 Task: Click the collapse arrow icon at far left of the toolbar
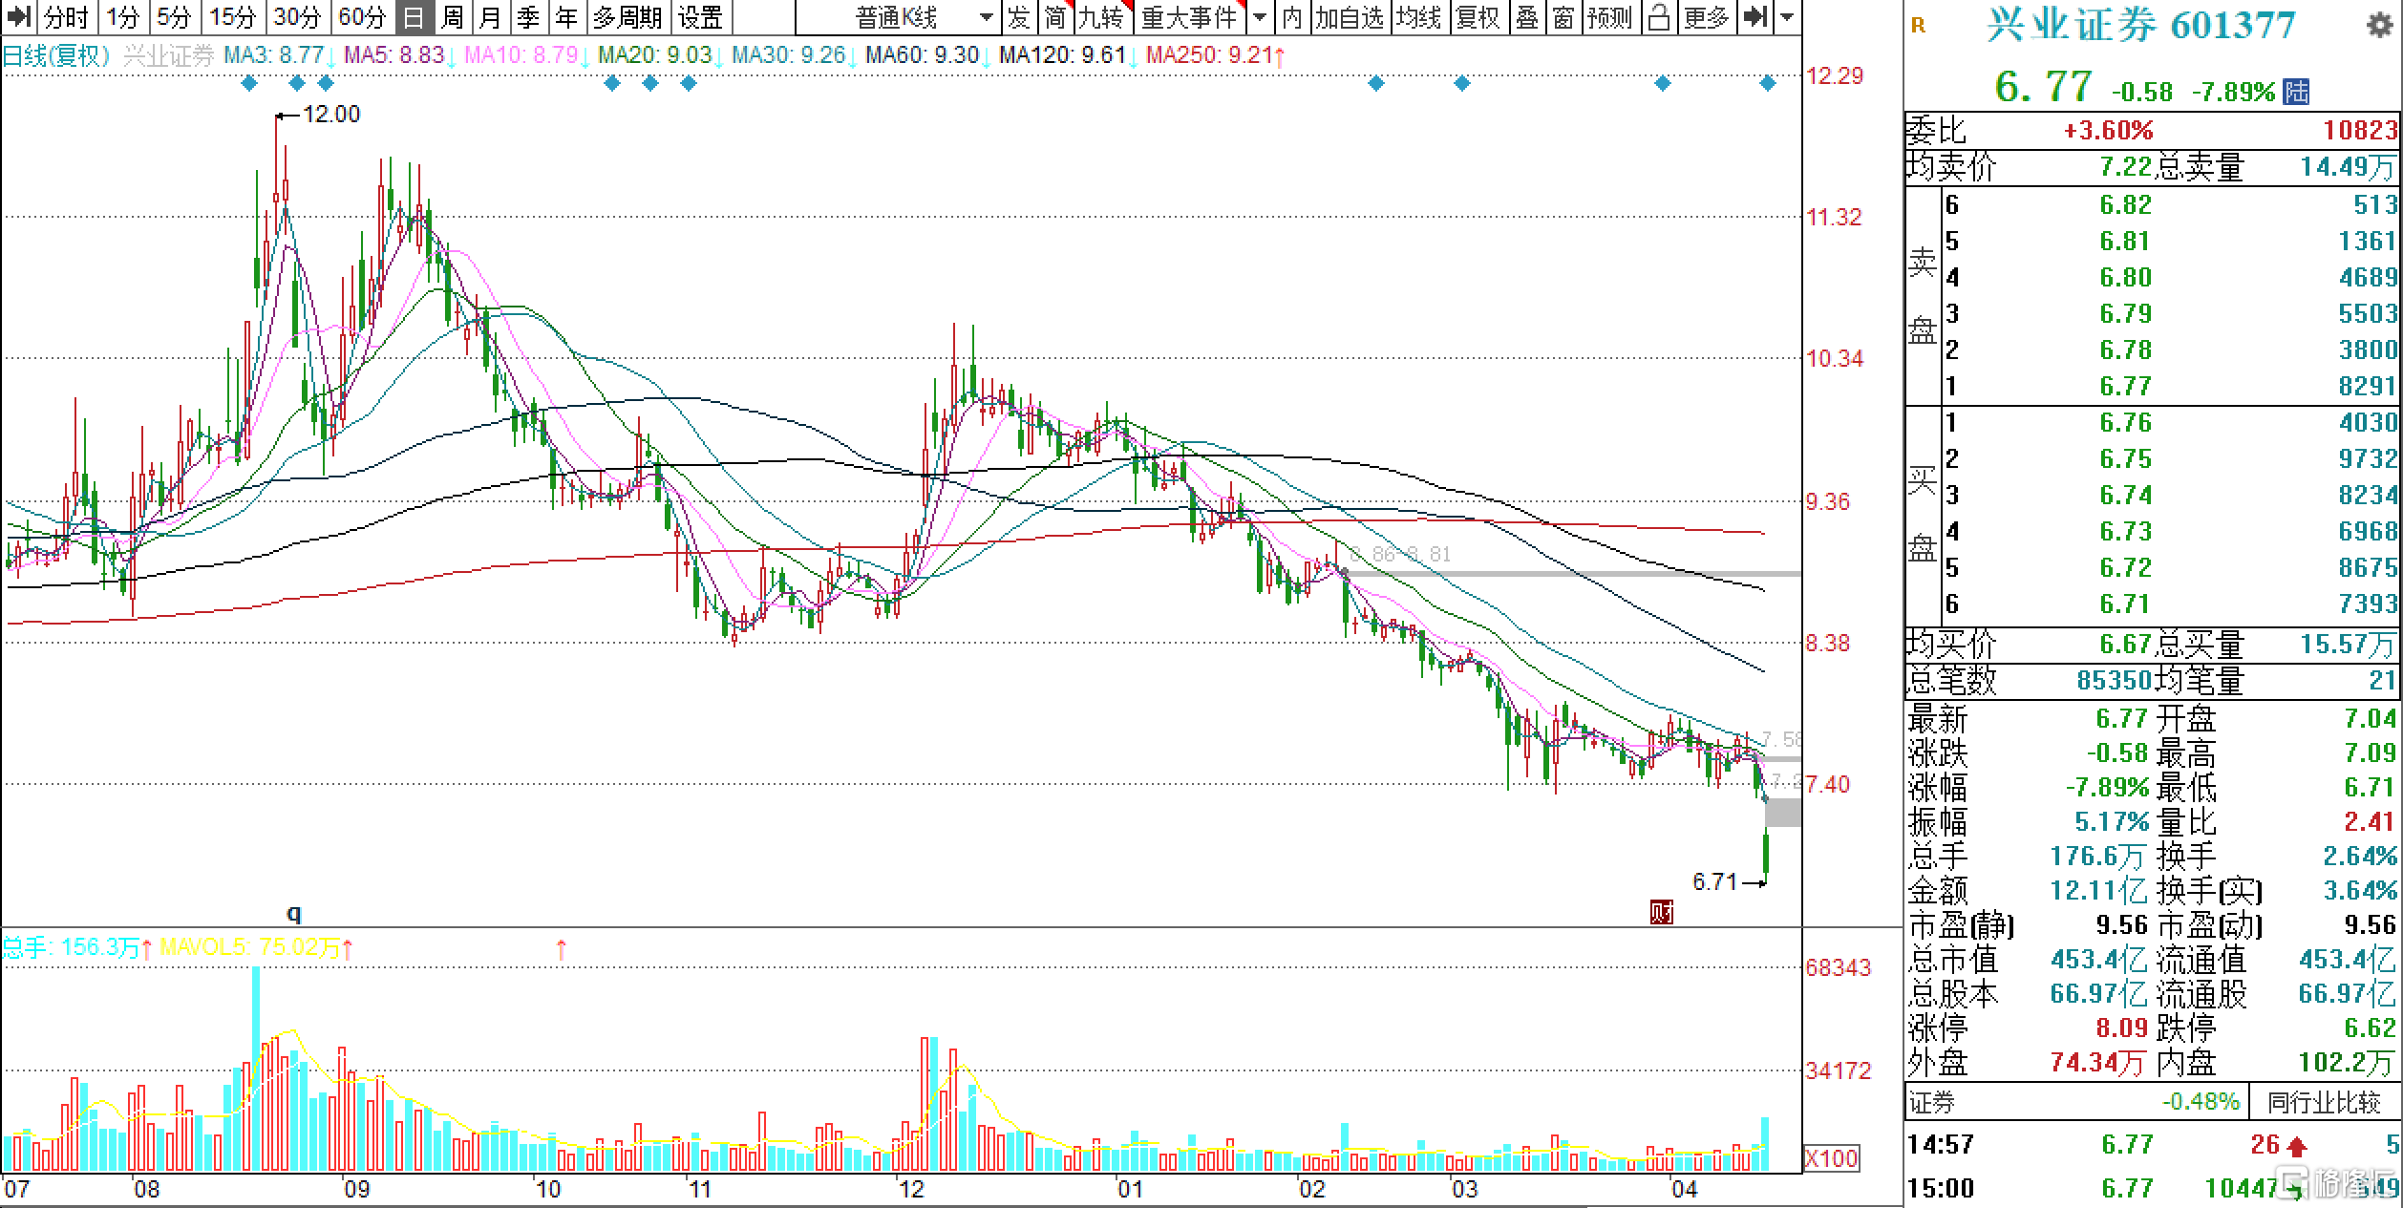tap(19, 16)
